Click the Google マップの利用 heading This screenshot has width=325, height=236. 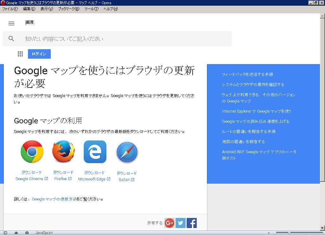click(x=48, y=121)
